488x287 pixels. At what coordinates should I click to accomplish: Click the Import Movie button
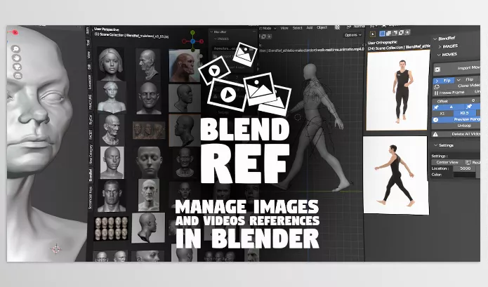click(x=456, y=68)
